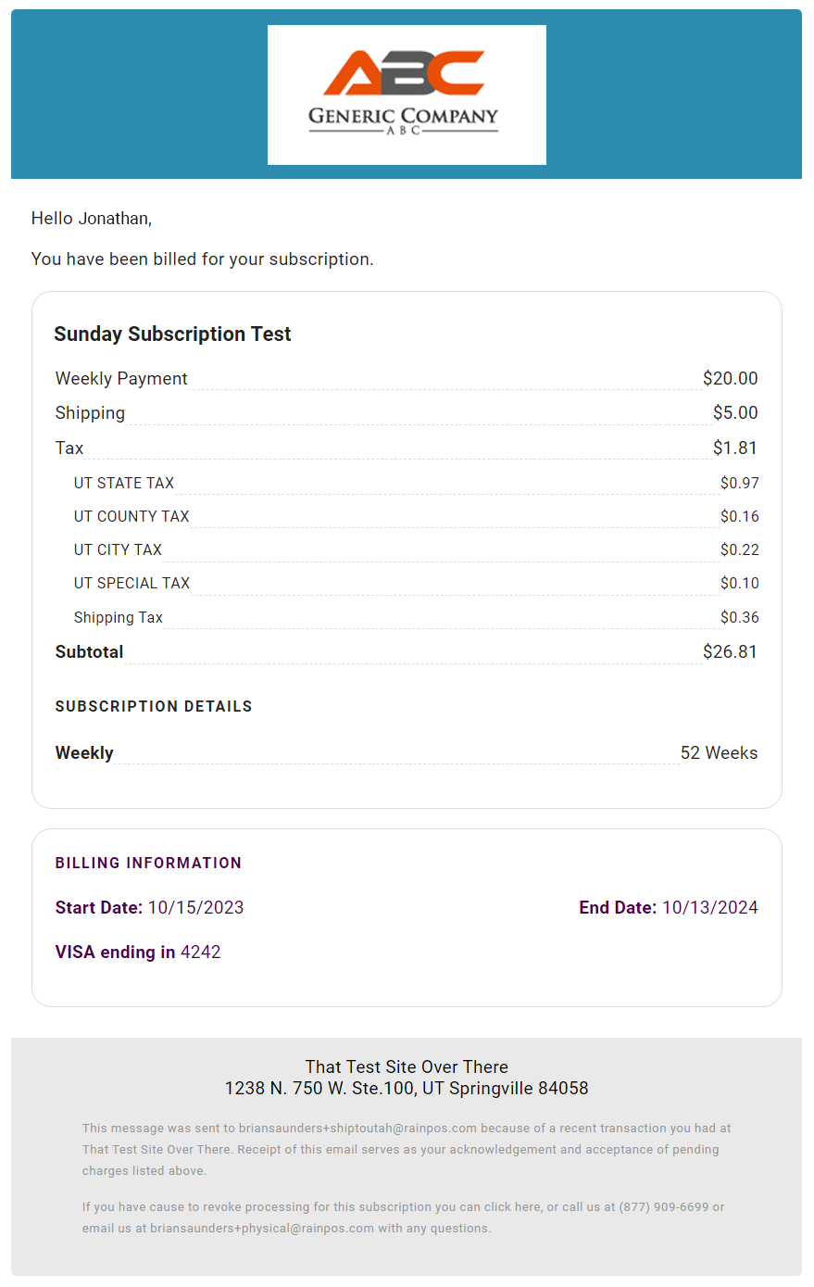Click the End Date 10/13/2024
This screenshot has height=1287, width=814.
pyautogui.click(x=669, y=907)
